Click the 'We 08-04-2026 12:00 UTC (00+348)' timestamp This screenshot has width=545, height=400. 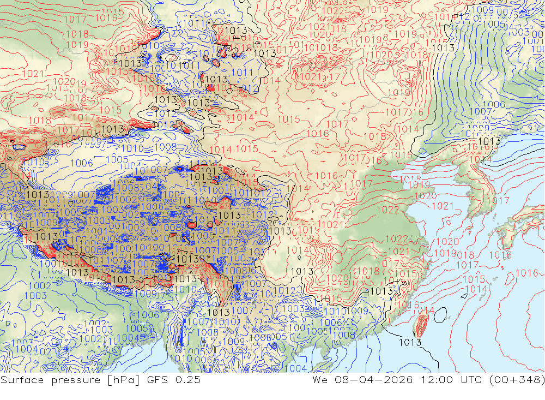pyautogui.click(x=428, y=379)
